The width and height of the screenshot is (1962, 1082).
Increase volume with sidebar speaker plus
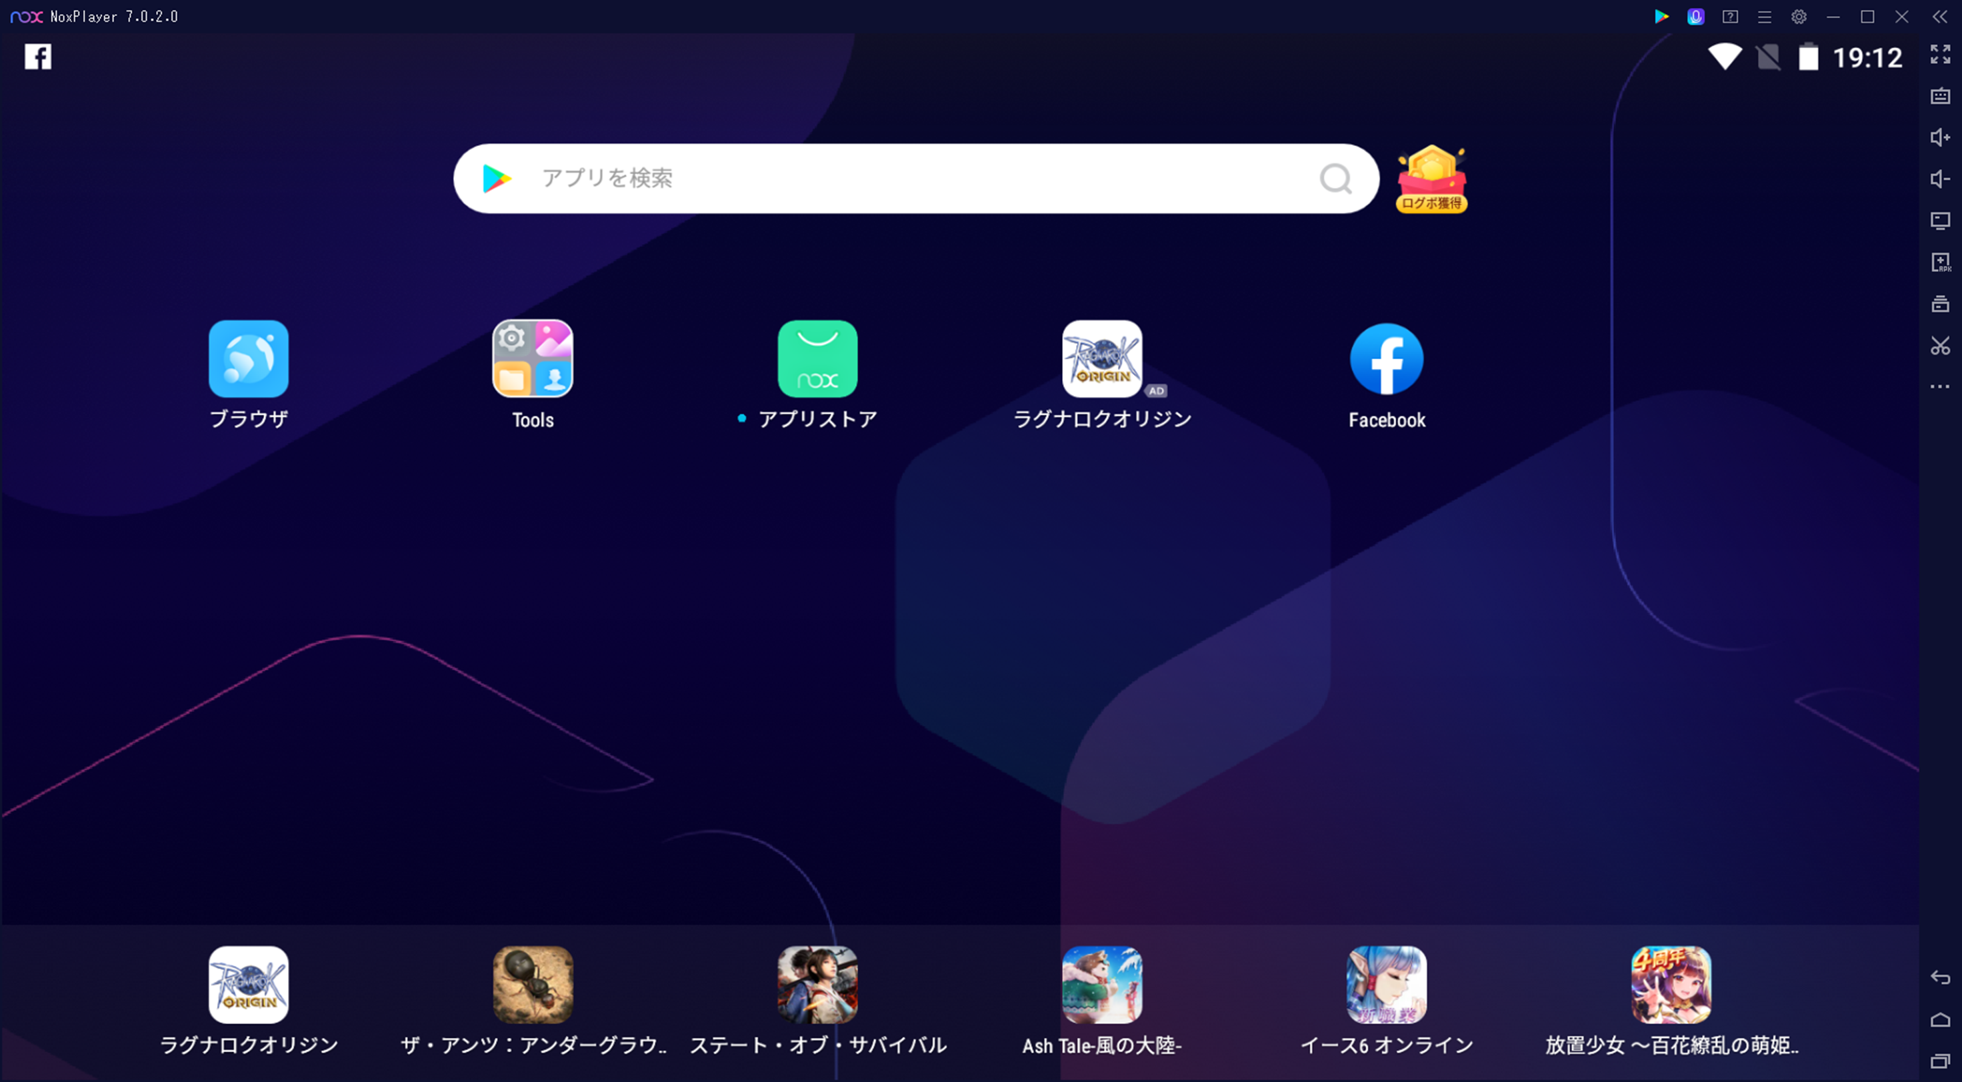pos(1940,137)
